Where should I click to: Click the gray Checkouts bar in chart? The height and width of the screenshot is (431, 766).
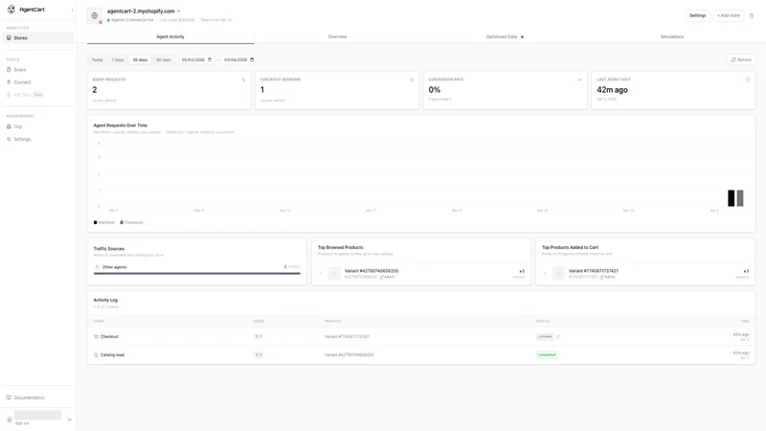coord(740,198)
